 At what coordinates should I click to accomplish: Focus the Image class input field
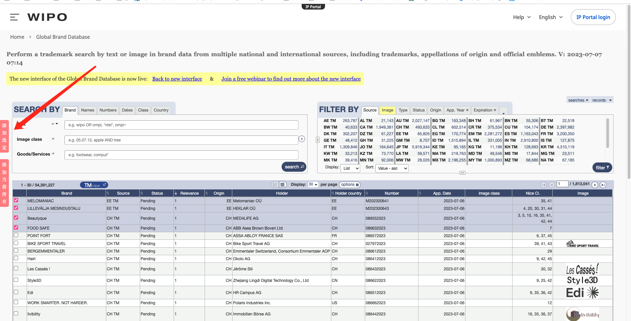(181, 140)
